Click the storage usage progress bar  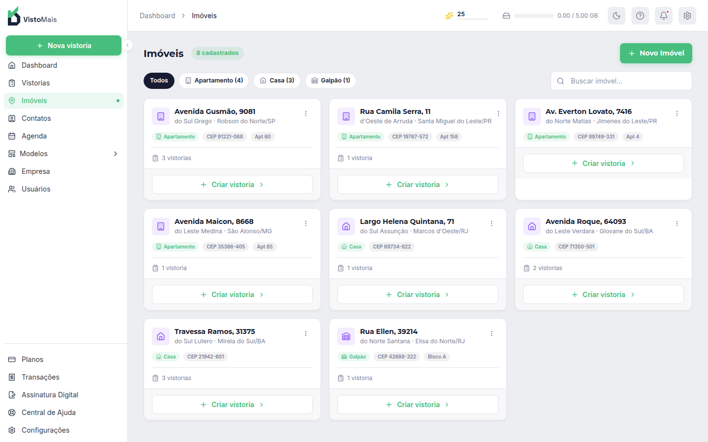point(534,16)
